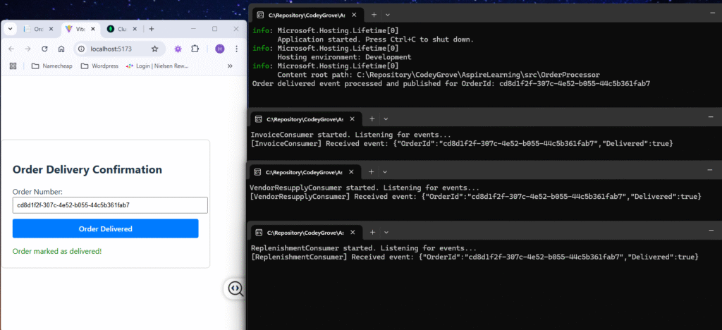Open the Login | Nielsen Rew... bookmark
The width and height of the screenshot is (722, 330).
point(157,66)
